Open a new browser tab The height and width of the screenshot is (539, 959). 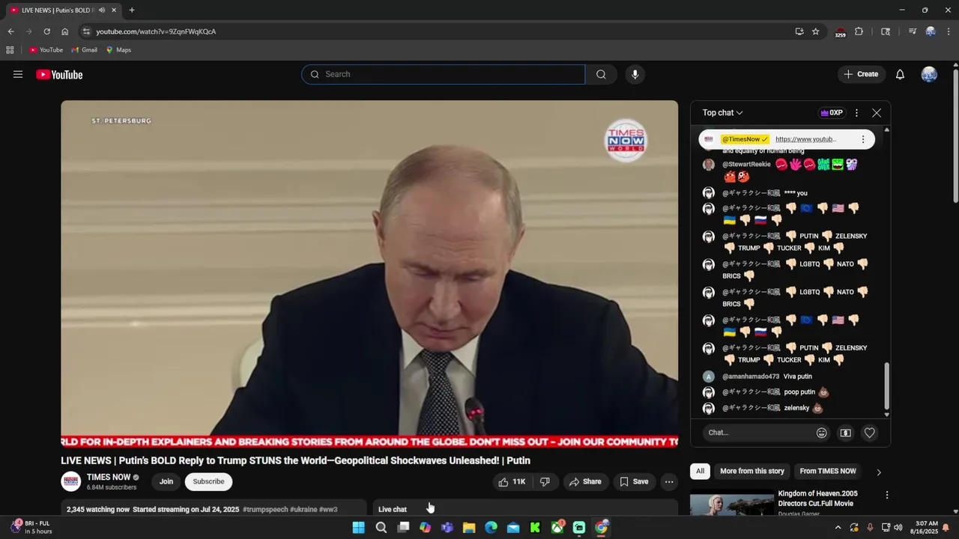click(132, 10)
